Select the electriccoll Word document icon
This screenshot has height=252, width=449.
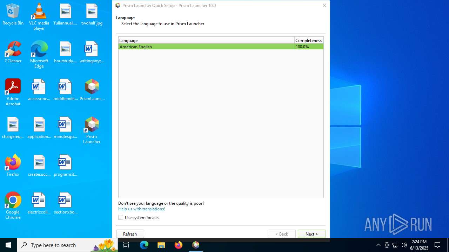click(39, 204)
